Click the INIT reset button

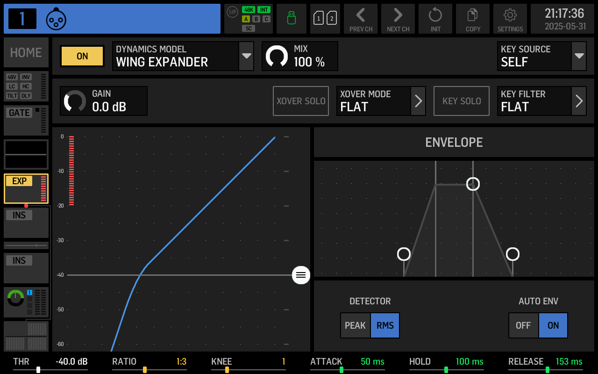[x=435, y=19]
